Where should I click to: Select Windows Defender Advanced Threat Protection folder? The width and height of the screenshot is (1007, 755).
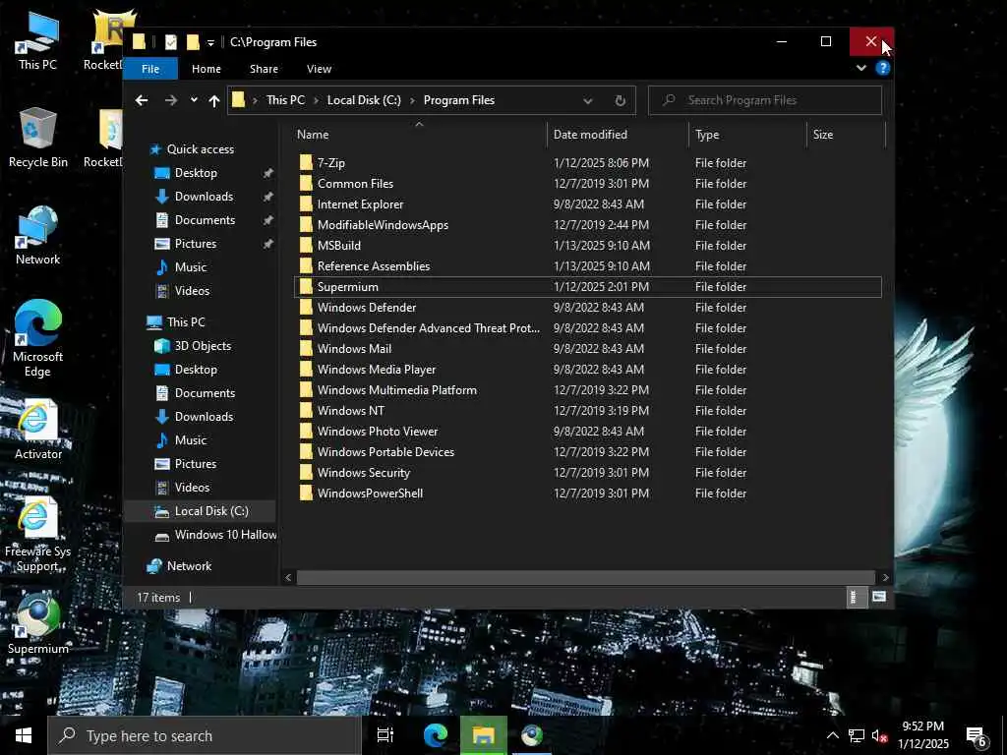click(588, 328)
